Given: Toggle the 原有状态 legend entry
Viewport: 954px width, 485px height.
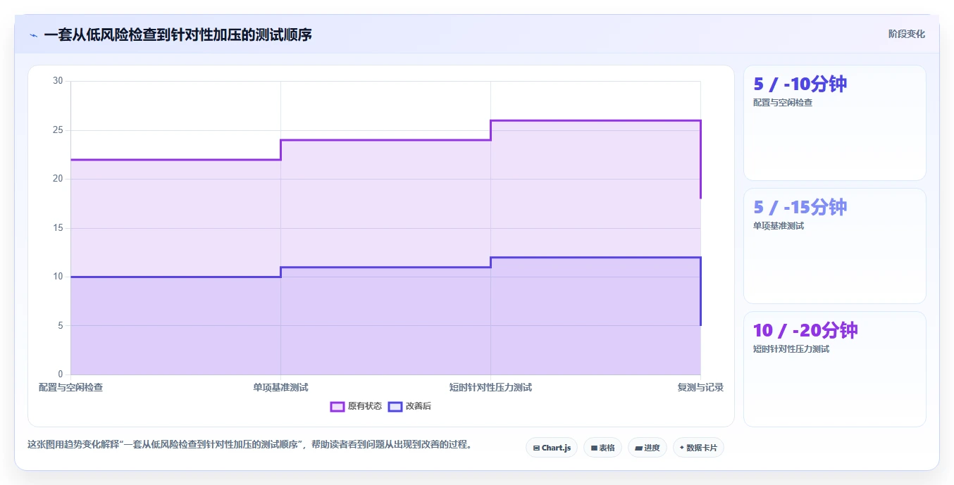Looking at the screenshot, I should pyautogui.click(x=356, y=406).
